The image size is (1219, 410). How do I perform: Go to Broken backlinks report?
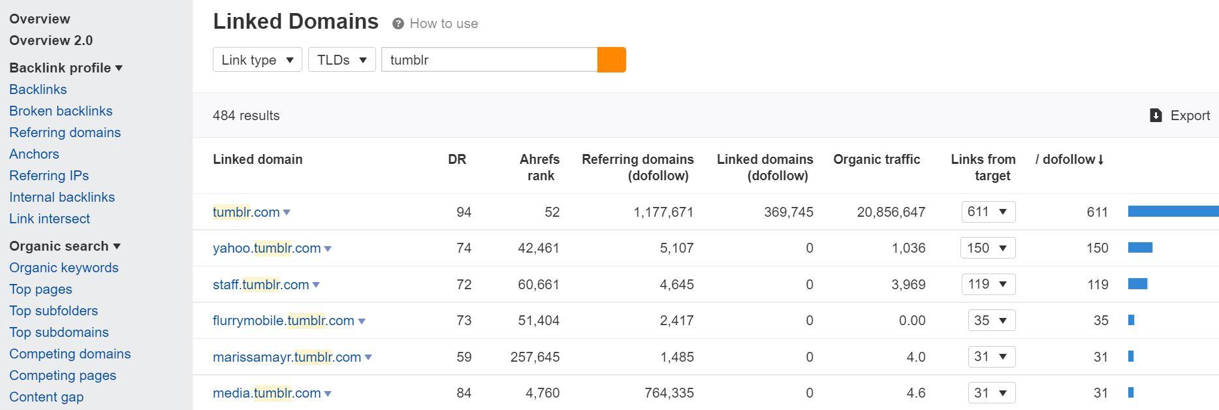(61, 111)
